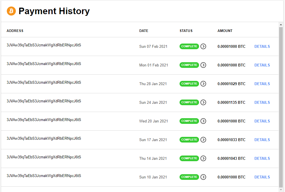Click COMPLETE badge on Sun 07 Feb 2021 row

tap(189, 46)
